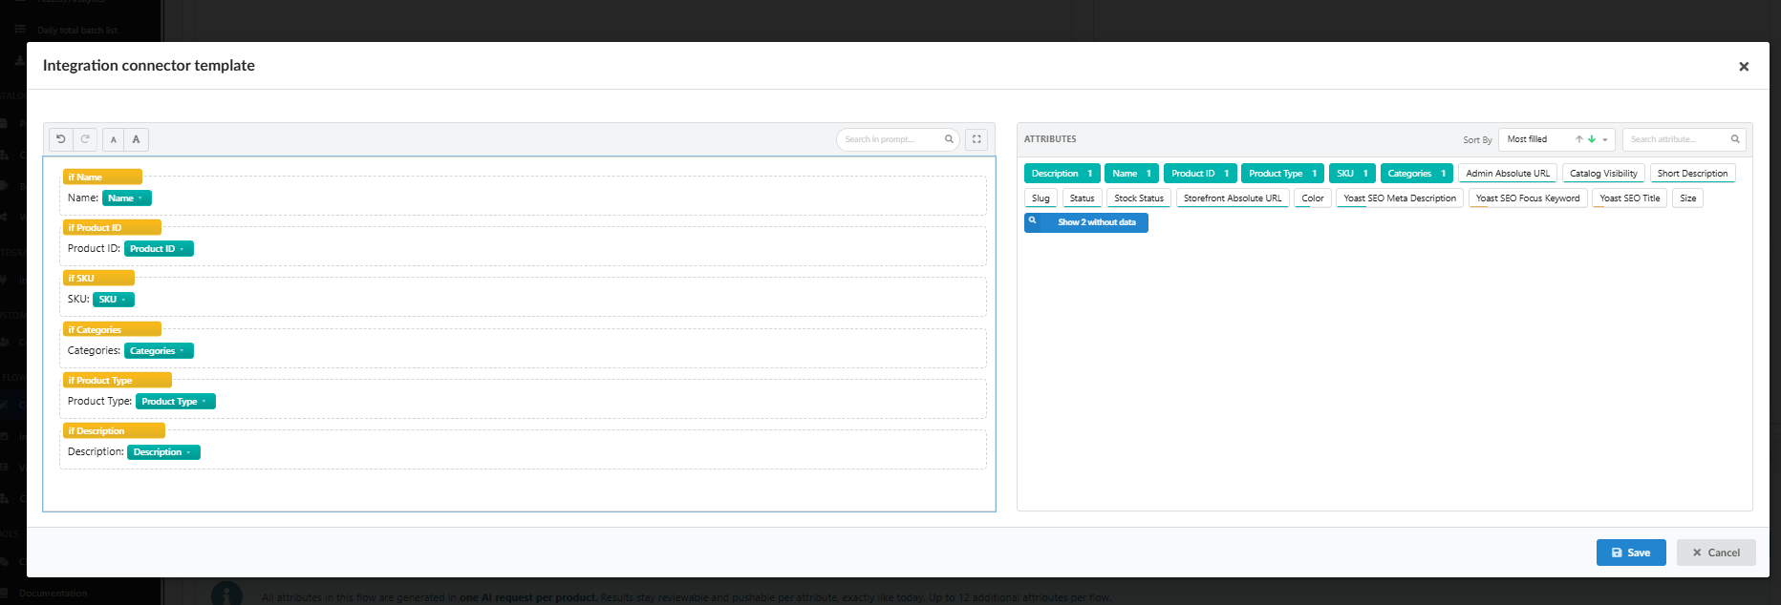Click the search in prompt magnifier icon
The width and height of the screenshot is (1781, 605).
949,139
